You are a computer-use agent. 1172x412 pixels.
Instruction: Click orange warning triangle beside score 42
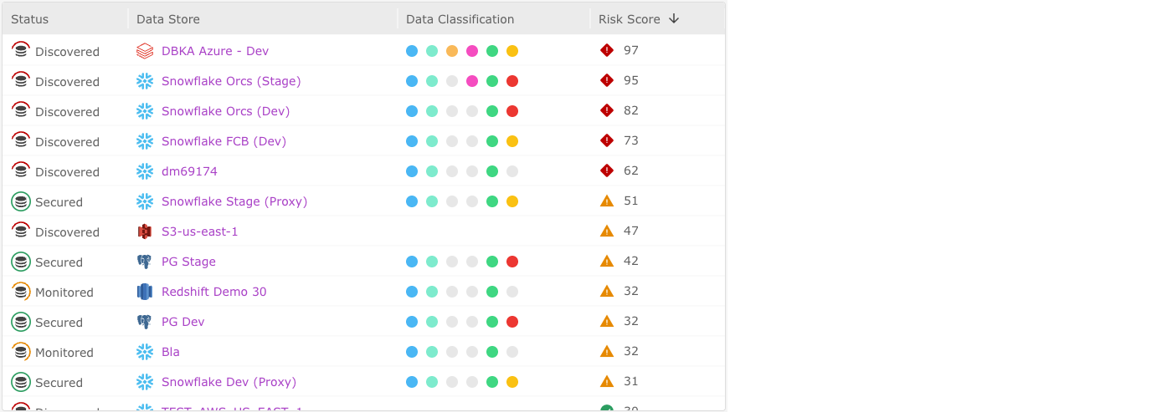607,261
